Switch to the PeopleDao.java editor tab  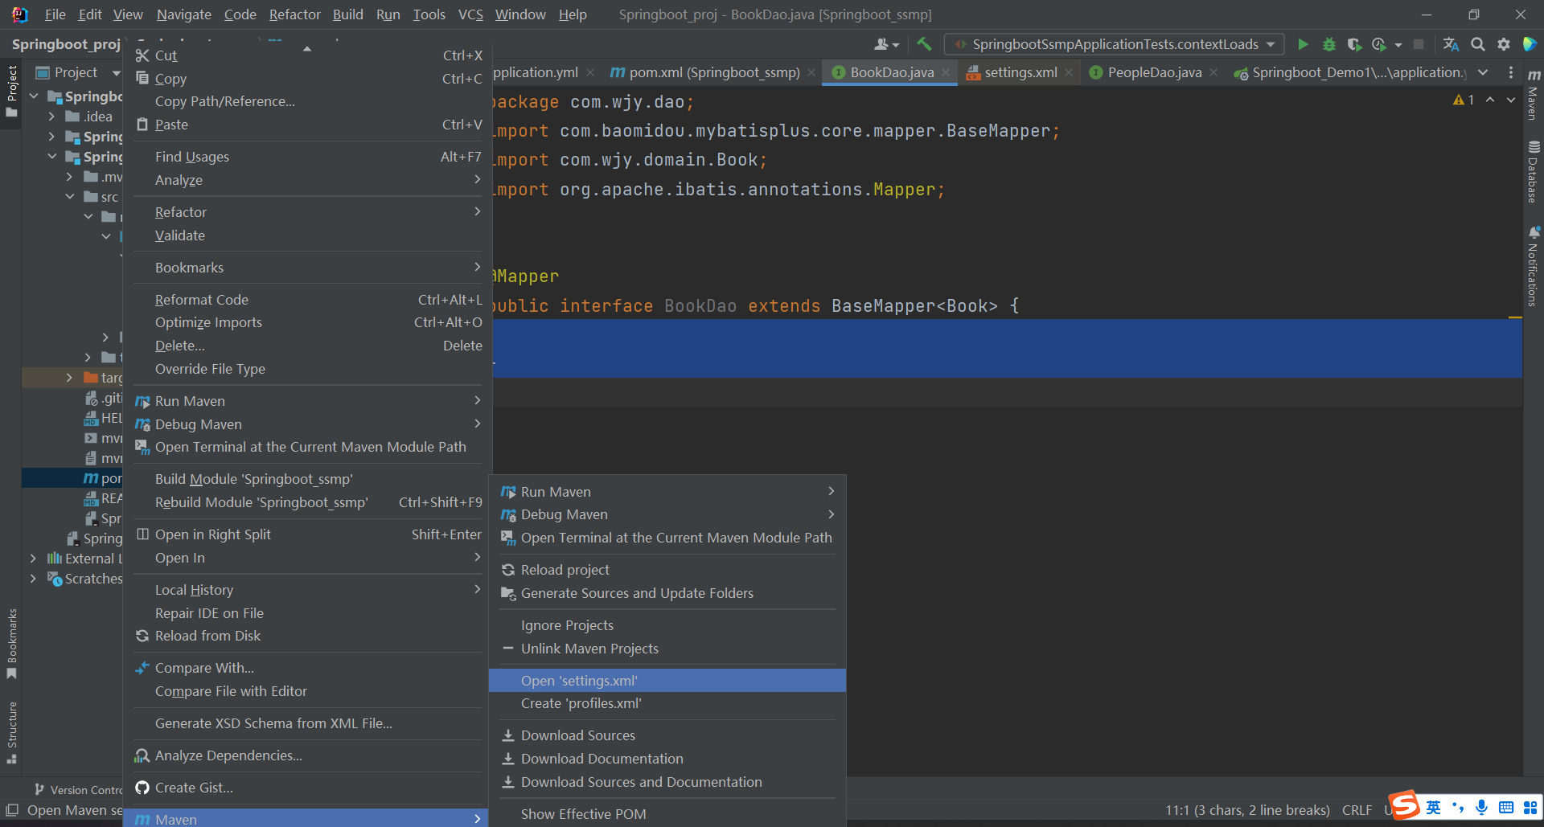(1154, 72)
